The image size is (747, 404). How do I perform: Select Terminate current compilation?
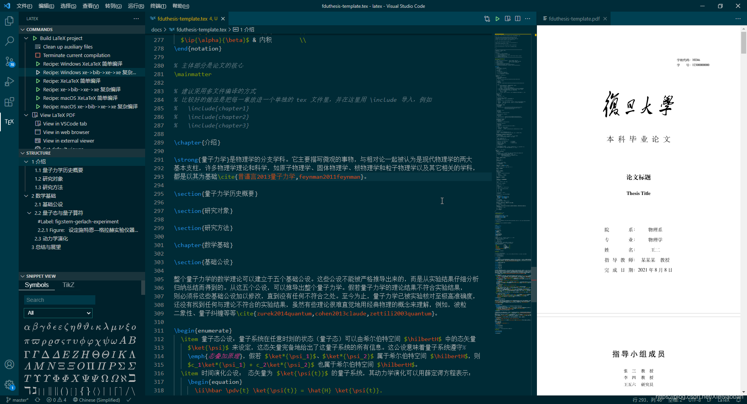click(76, 55)
